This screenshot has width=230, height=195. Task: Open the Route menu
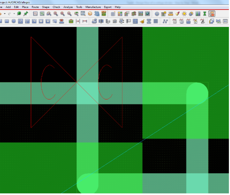[35, 7]
